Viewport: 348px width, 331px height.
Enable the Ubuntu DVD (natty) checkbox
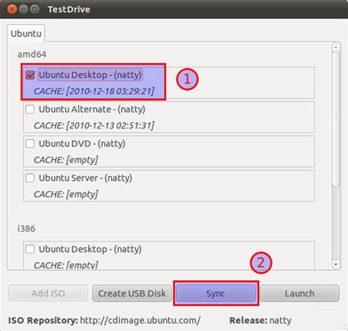point(30,144)
